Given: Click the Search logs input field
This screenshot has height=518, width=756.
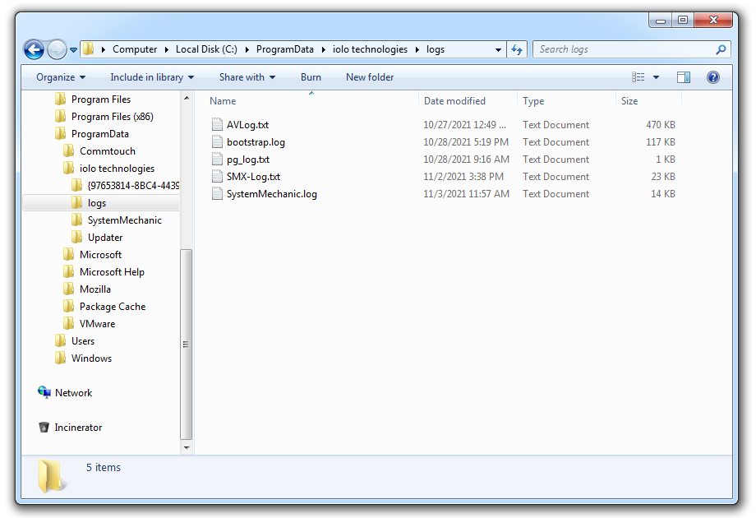Looking at the screenshot, I should click(625, 49).
